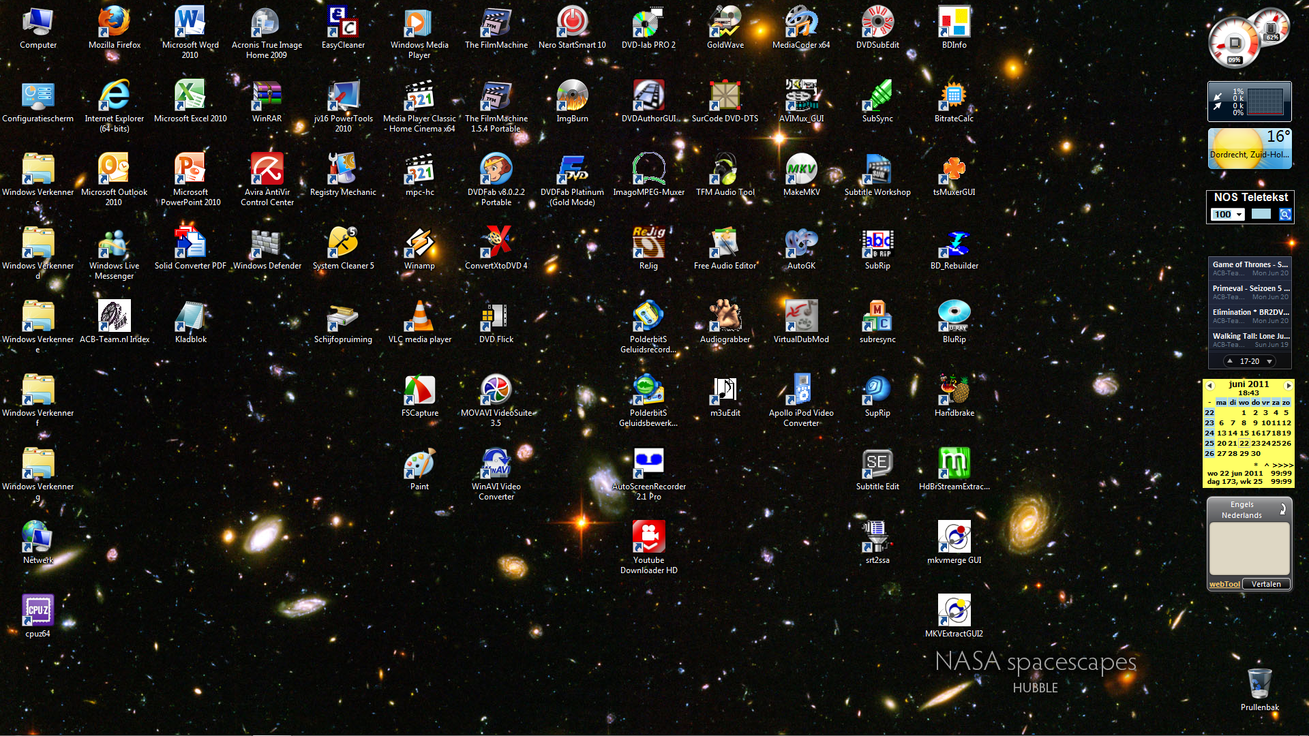Launch Microsoft Word 2010 shortcut
The image size is (1309, 736).
coord(190,32)
